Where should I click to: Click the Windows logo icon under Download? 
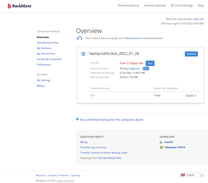pos(161,147)
